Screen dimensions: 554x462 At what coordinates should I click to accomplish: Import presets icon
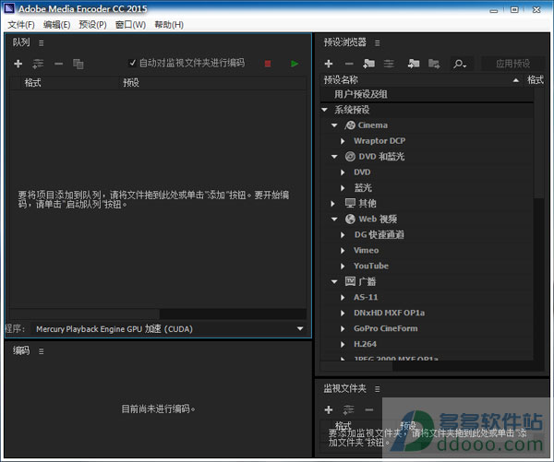coord(414,64)
